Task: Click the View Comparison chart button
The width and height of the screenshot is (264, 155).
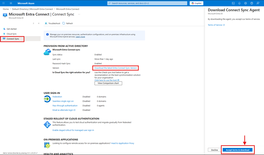Action: coord(108,83)
